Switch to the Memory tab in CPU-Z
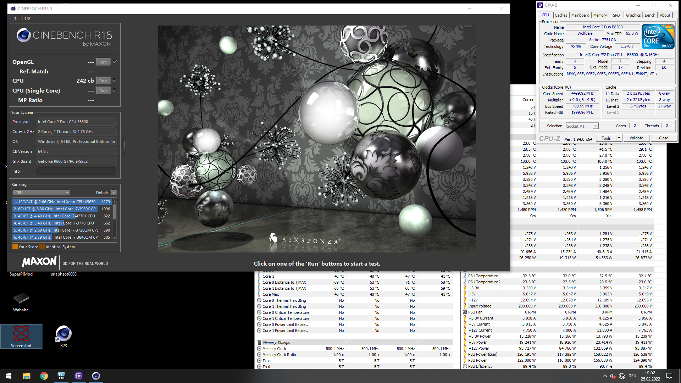 (x=600, y=15)
